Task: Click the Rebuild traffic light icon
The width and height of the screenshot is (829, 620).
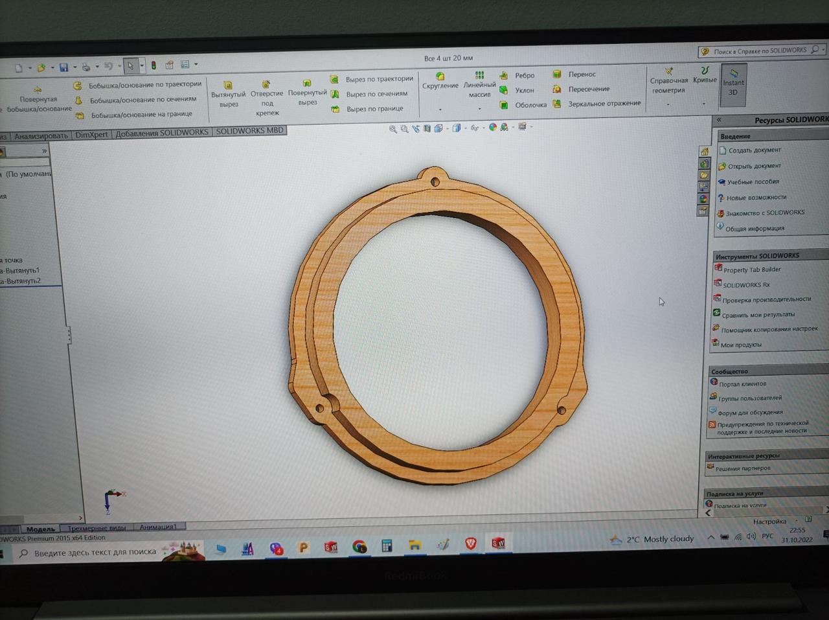Action: pyautogui.click(x=153, y=65)
